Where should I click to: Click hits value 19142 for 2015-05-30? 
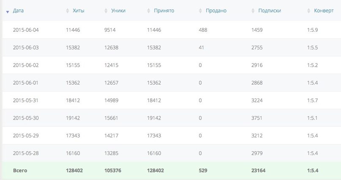(x=73, y=118)
